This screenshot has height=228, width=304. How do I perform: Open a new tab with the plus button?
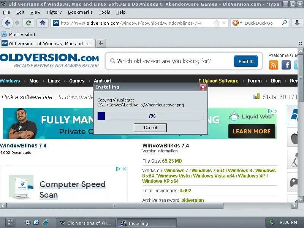[101, 43]
